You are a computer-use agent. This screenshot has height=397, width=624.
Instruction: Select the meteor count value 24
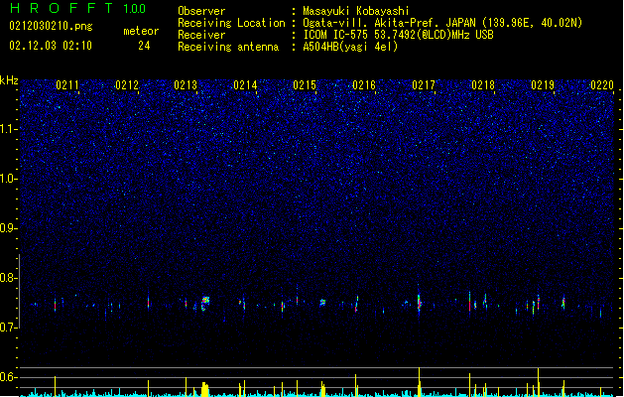pyautogui.click(x=144, y=46)
